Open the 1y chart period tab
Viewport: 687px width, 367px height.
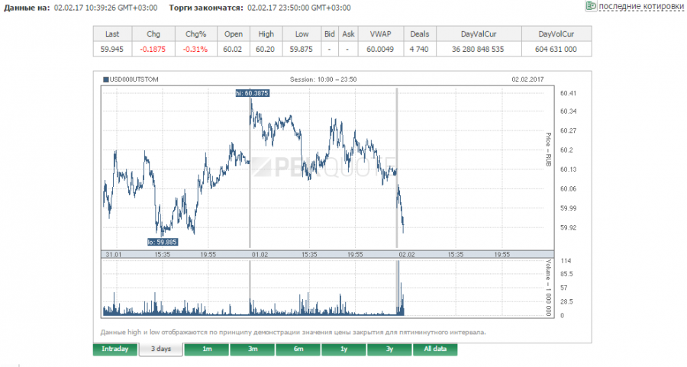pyautogui.click(x=343, y=349)
